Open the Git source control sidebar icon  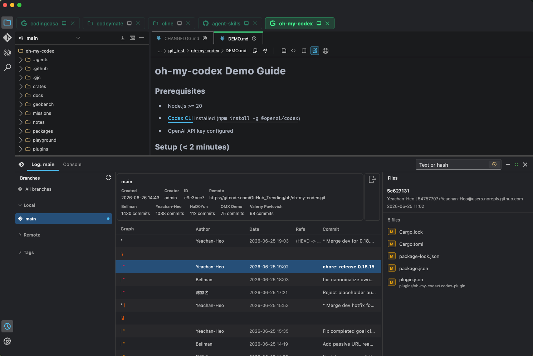(7, 38)
